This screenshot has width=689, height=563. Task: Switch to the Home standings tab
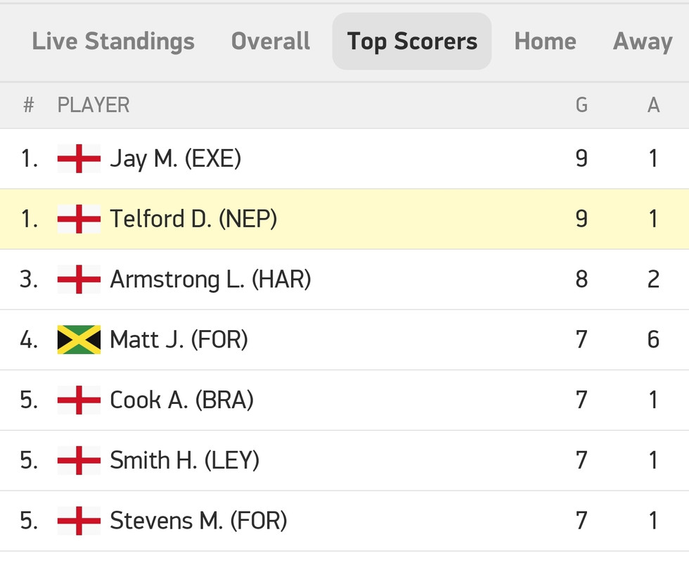[546, 42]
